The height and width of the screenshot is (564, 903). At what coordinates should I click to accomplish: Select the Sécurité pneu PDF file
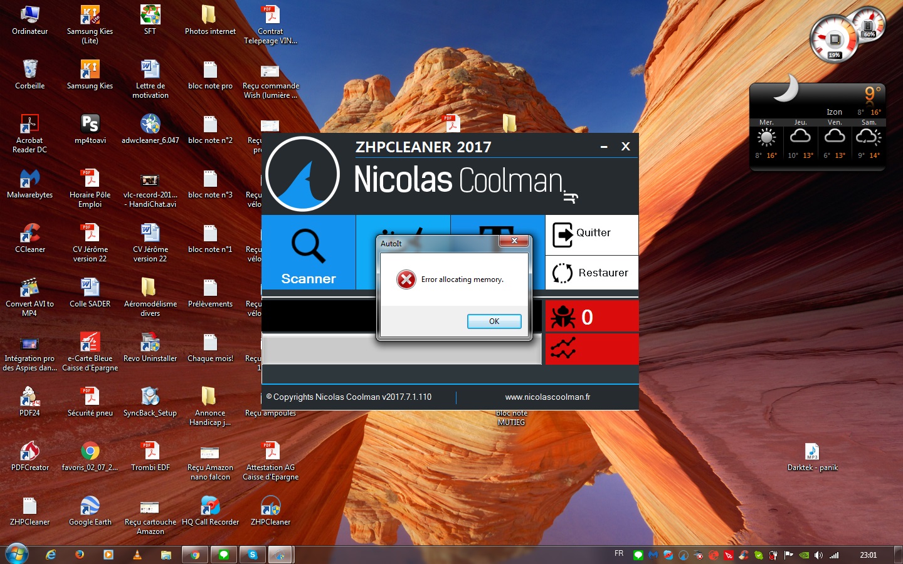pyautogui.click(x=90, y=402)
